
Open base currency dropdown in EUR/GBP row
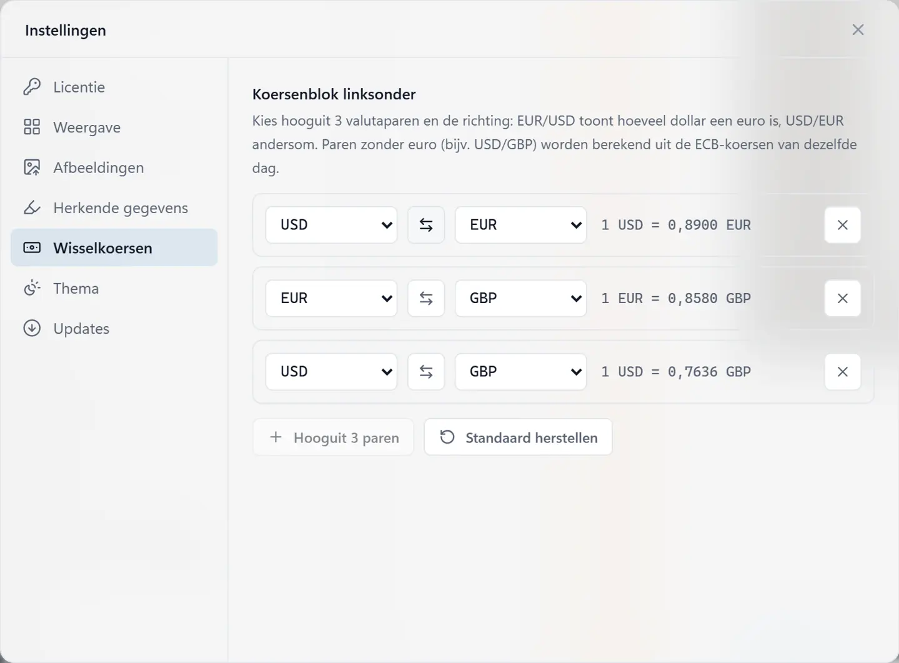click(x=331, y=299)
